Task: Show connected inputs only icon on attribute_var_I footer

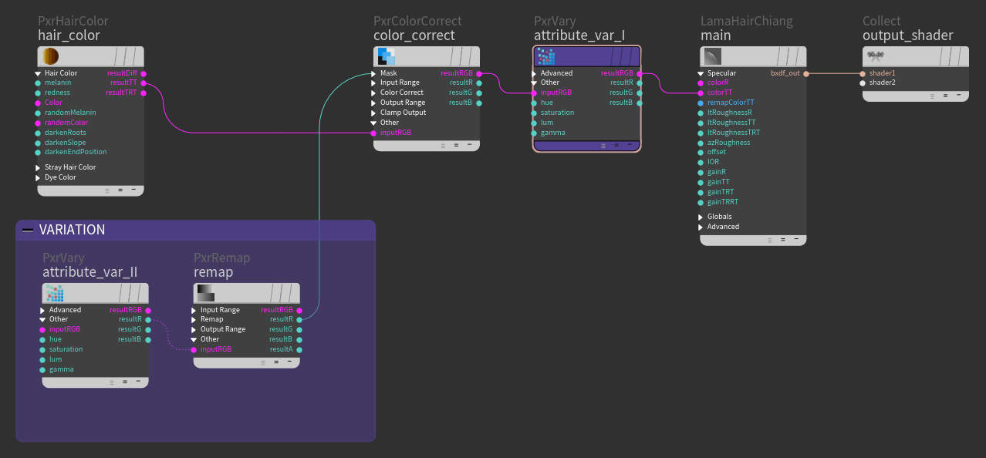Action: pyautogui.click(x=617, y=145)
